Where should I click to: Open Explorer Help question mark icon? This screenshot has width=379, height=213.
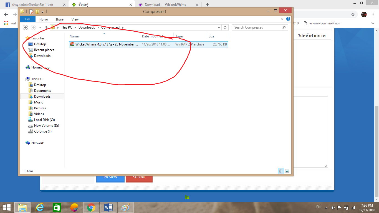[x=288, y=19]
